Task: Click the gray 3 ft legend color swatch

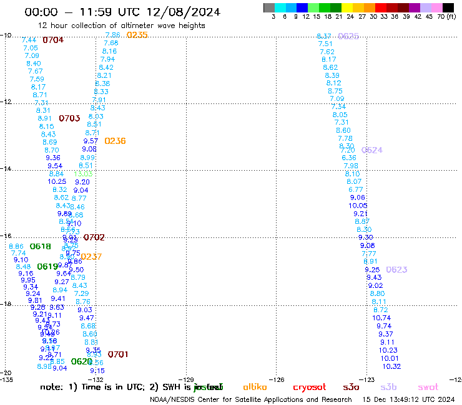Action: tap(269, 7)
